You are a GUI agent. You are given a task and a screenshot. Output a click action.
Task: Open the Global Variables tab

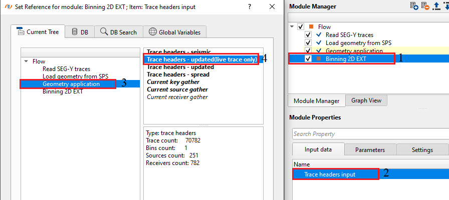[174, 32]
